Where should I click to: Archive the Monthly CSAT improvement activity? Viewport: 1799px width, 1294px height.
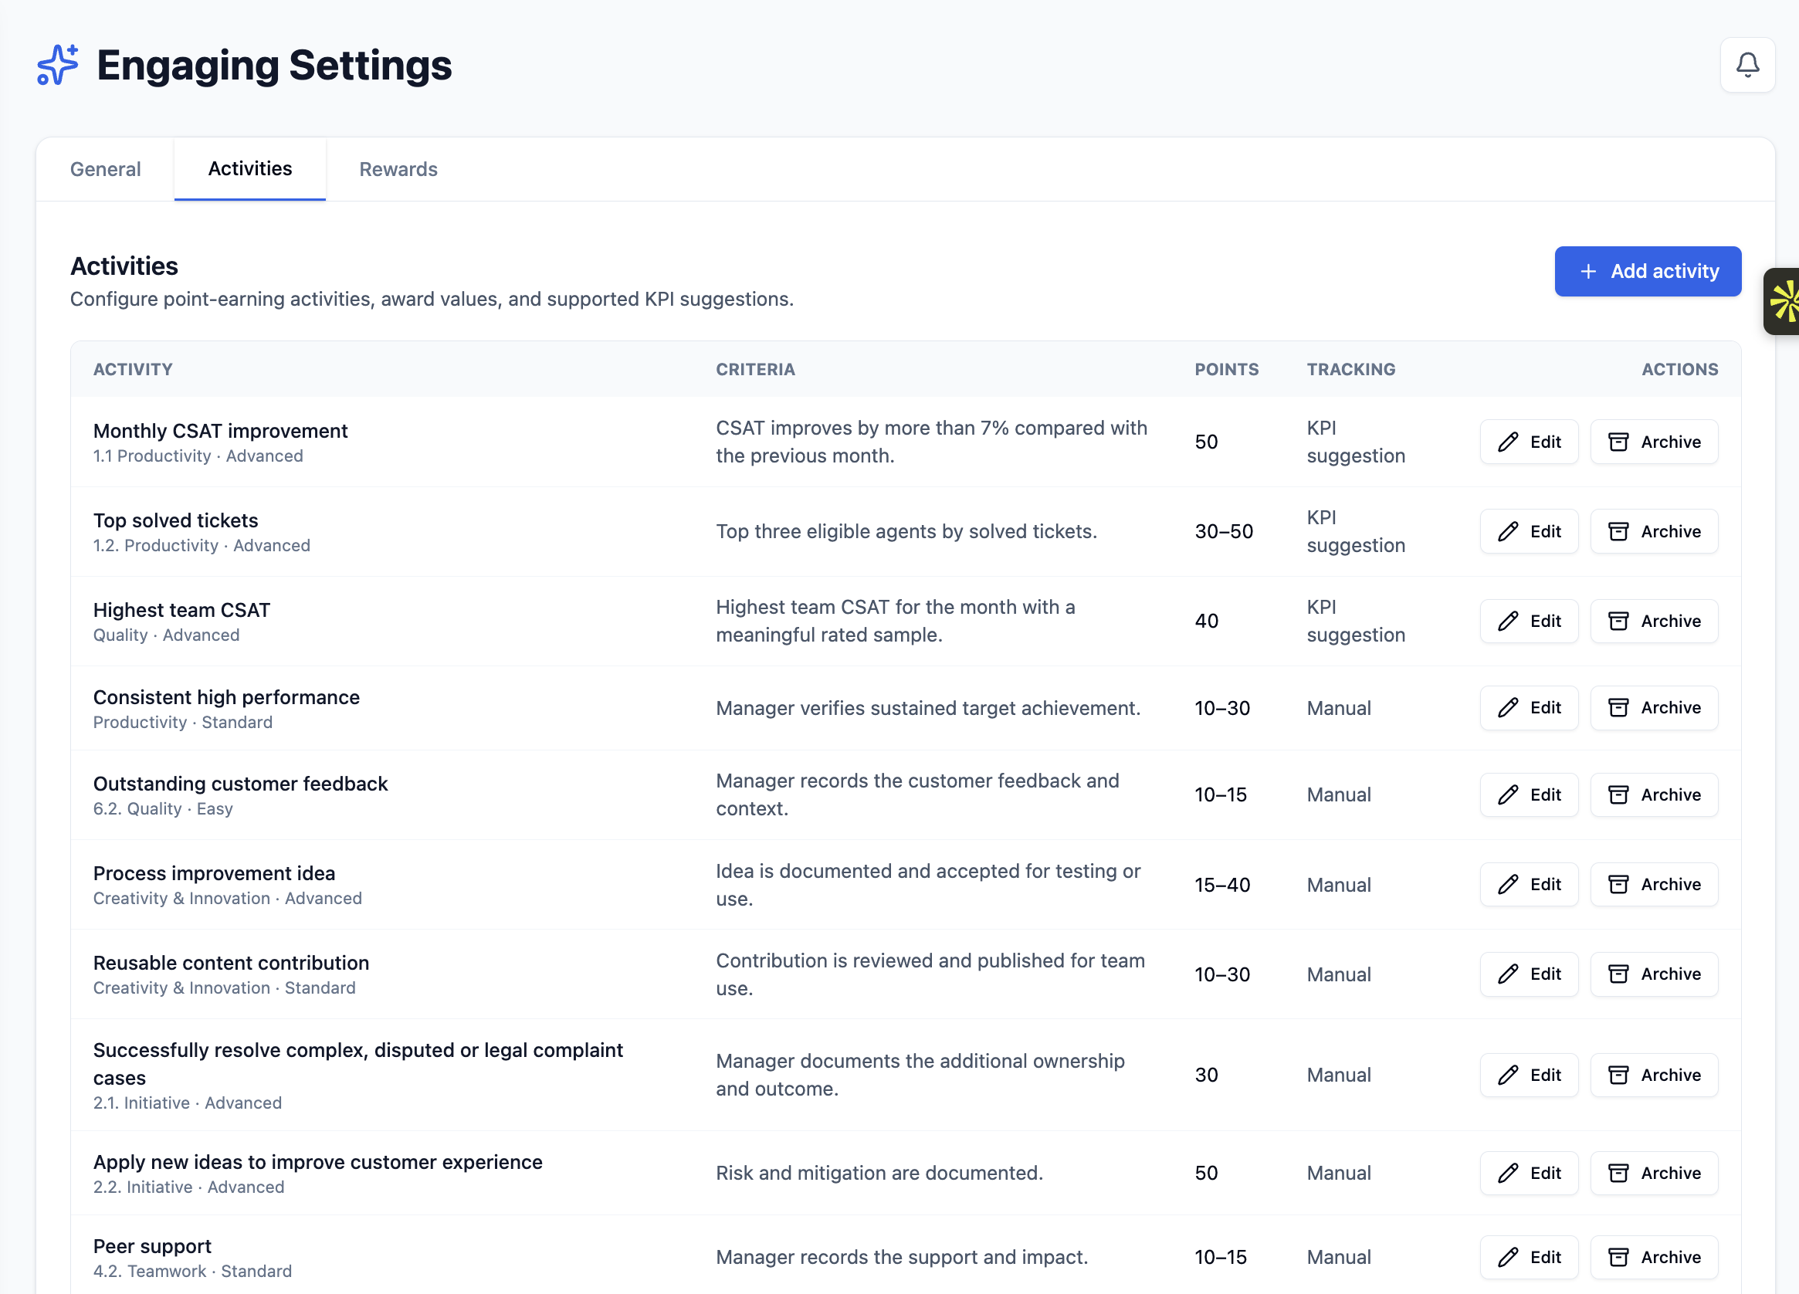pos(1654,442)
